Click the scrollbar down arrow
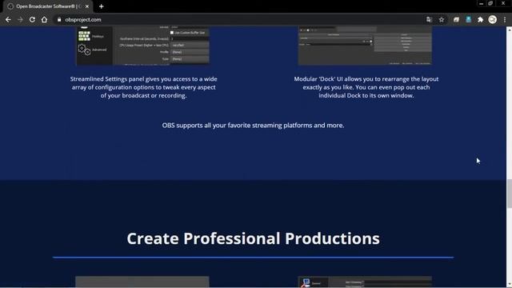This screenshot has width=512, height=288. tap(509, 285)
